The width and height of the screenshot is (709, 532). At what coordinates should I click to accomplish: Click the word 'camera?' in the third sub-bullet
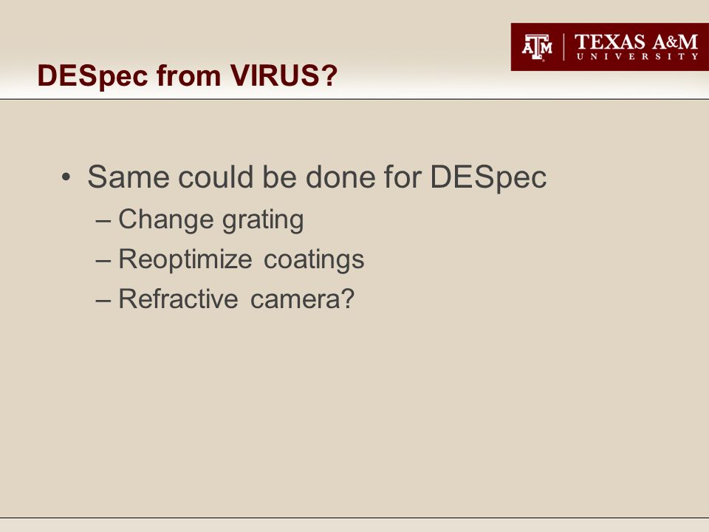303,299
